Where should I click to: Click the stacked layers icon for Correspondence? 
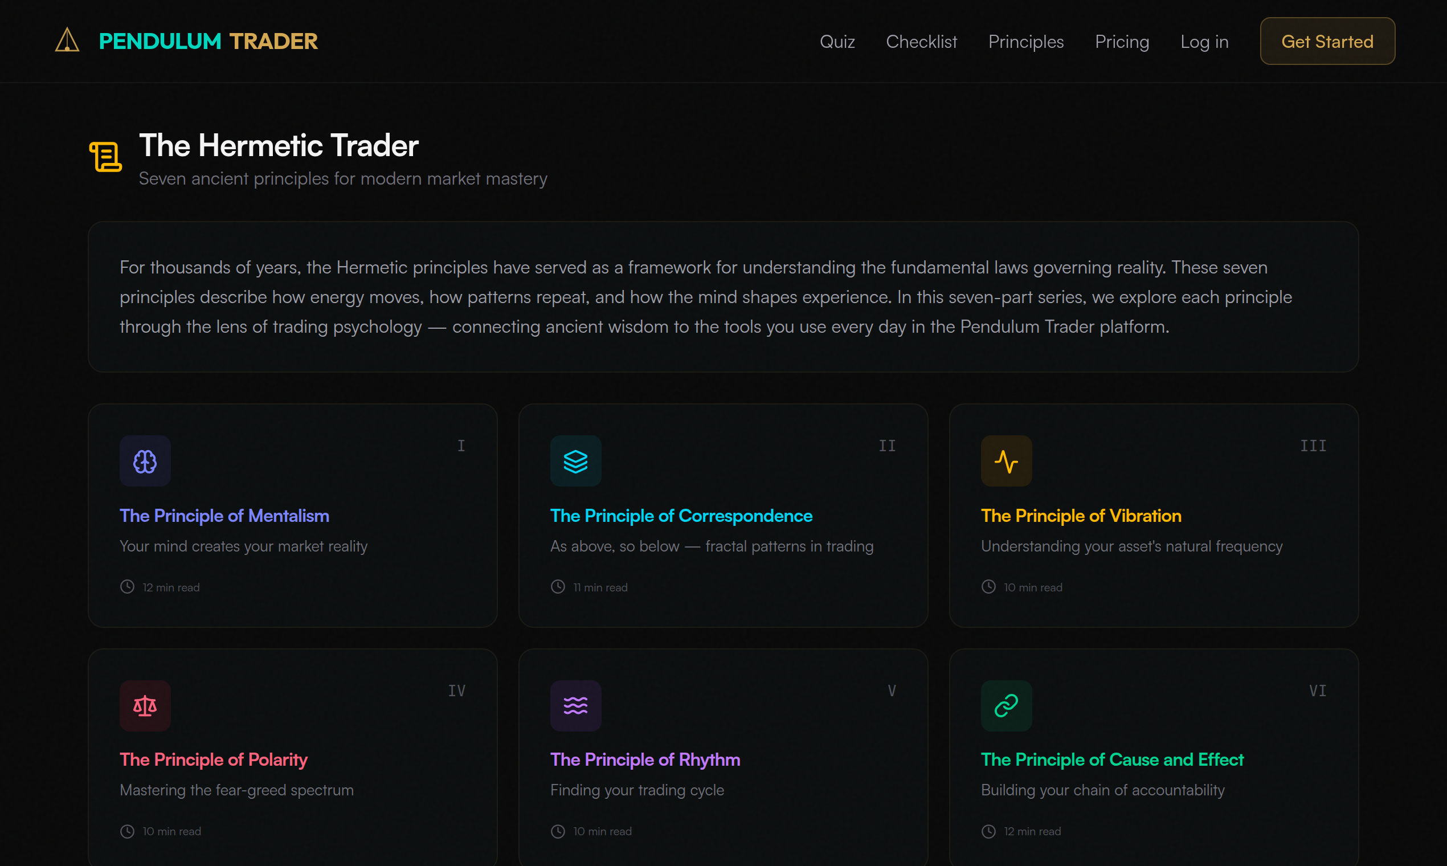pos(575,460)
